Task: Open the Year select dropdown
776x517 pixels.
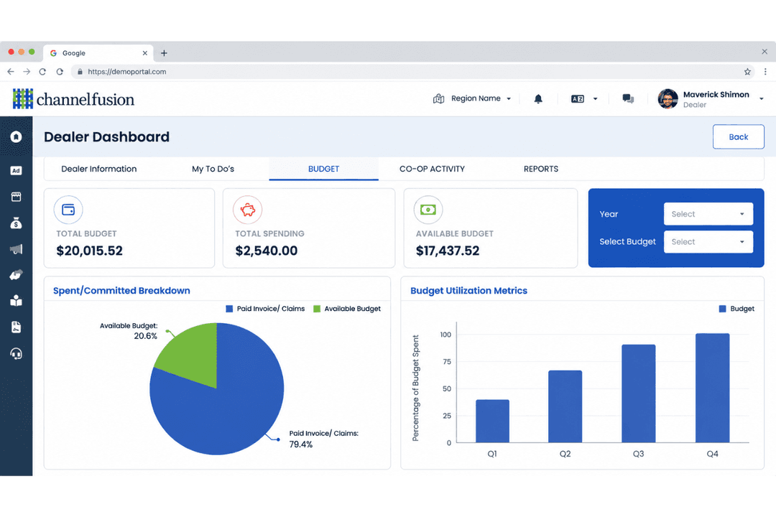Action: tap(708, 214)
